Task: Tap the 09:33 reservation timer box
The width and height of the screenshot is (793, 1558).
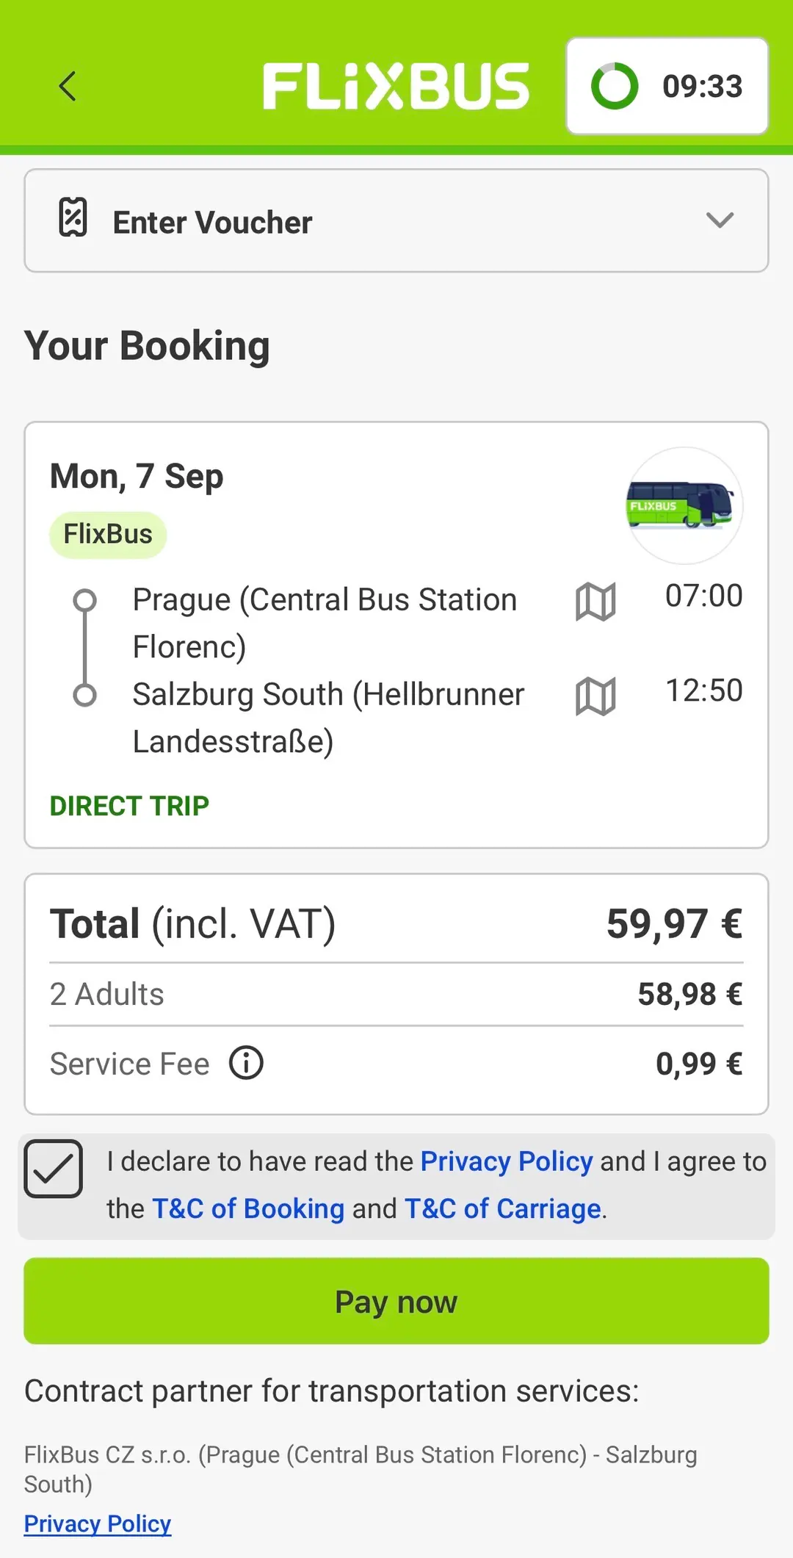Action: tap(667, 86)
